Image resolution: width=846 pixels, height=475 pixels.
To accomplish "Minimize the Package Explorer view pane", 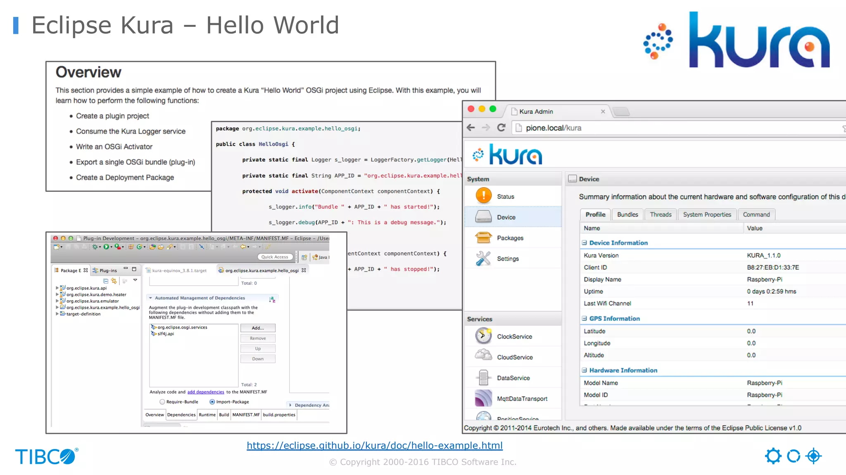I will (x=126, y=268).
